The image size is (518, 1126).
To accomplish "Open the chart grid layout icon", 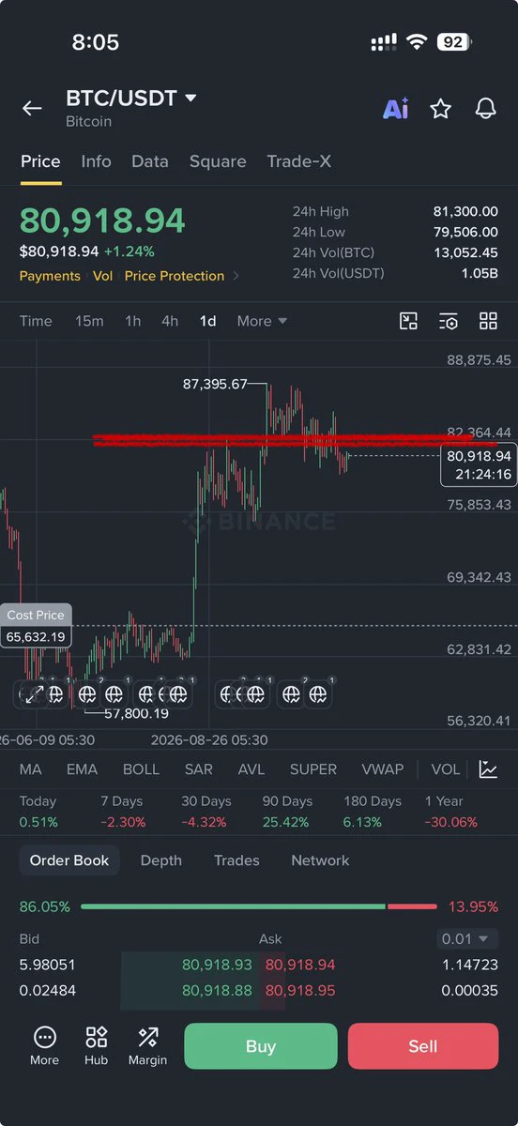I will click(x=488, y=321).
